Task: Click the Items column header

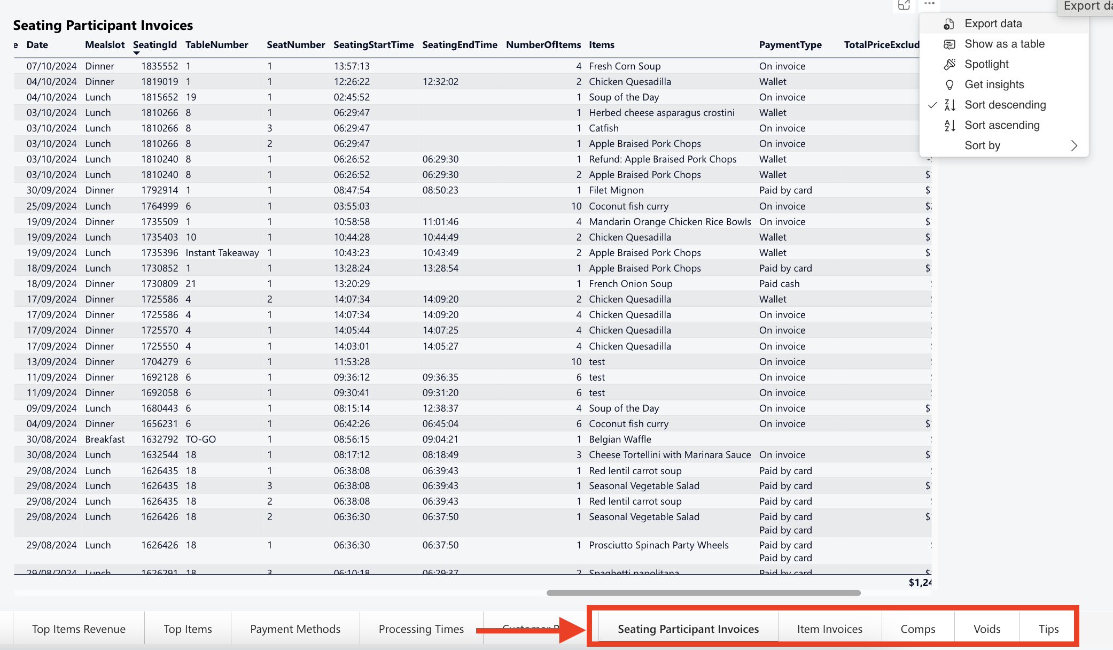Action: coord(602,45)
